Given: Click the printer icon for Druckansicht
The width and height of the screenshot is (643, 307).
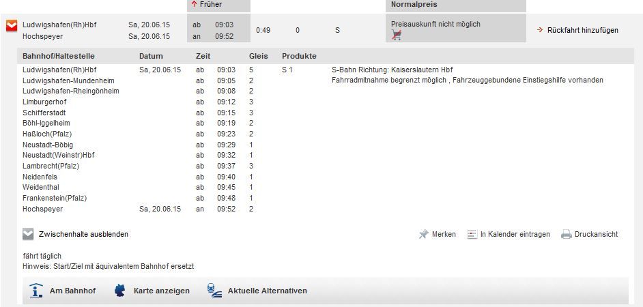Looking at the screenshot, I should click(x=566, y=234).
